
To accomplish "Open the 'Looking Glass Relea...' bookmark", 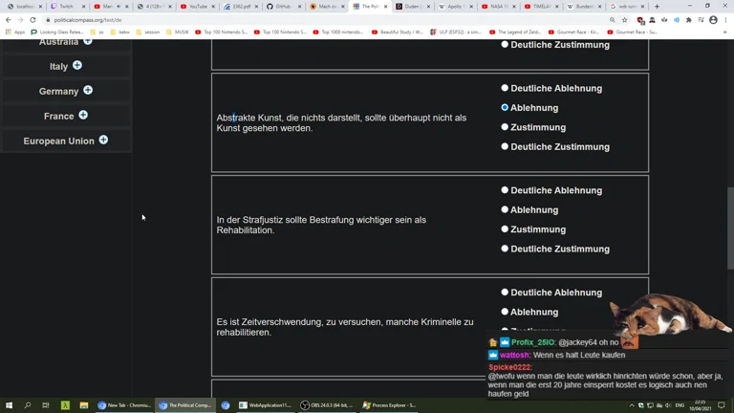I will (56, 32).
